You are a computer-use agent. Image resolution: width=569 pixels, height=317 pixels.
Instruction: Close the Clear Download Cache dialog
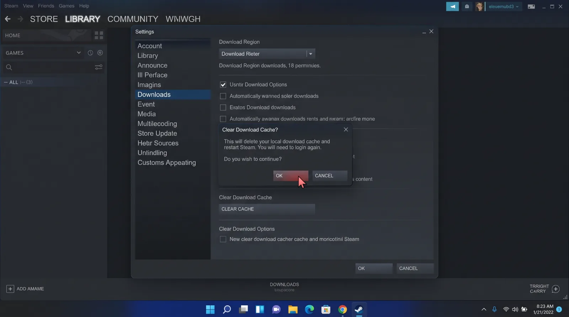(346, 130)
